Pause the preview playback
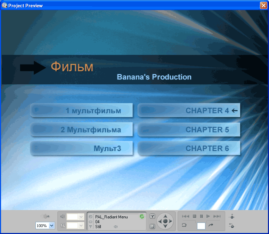 pyautogui.click(x=202, y=216)
